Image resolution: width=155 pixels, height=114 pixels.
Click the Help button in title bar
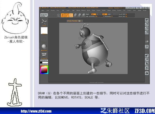click(x=139, y=8)
